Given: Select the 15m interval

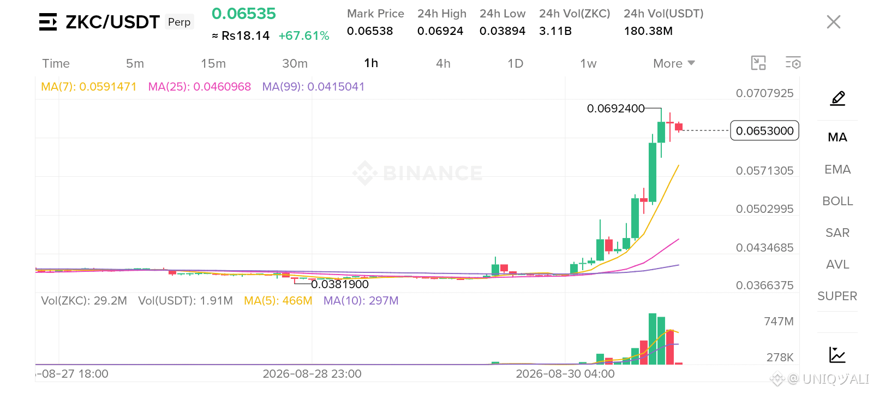Looking at the screenshot, I should 213,63.
